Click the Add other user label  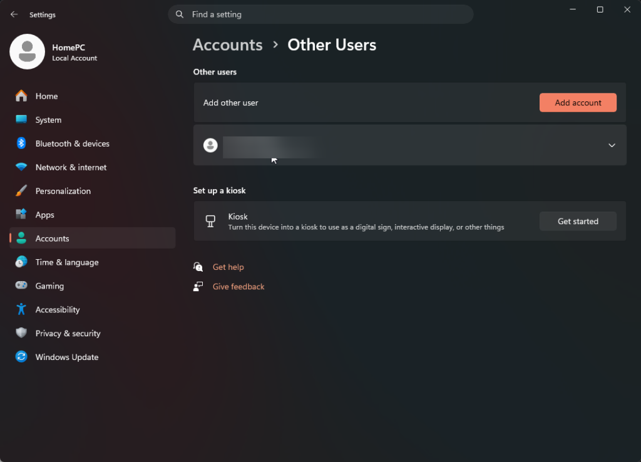230,103
